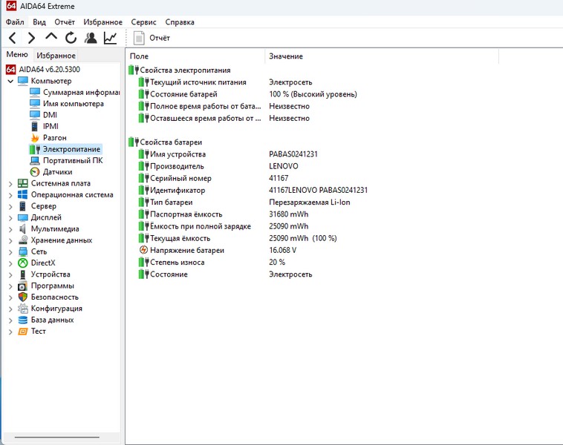This screenshot has height=445, width=563.
Task: Open the Файл menu
Action: [15, 23]
